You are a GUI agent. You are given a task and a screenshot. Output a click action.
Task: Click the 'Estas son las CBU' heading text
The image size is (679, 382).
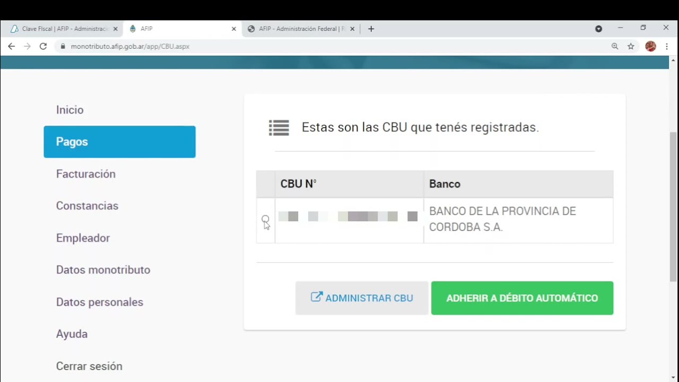coord(420,127)
